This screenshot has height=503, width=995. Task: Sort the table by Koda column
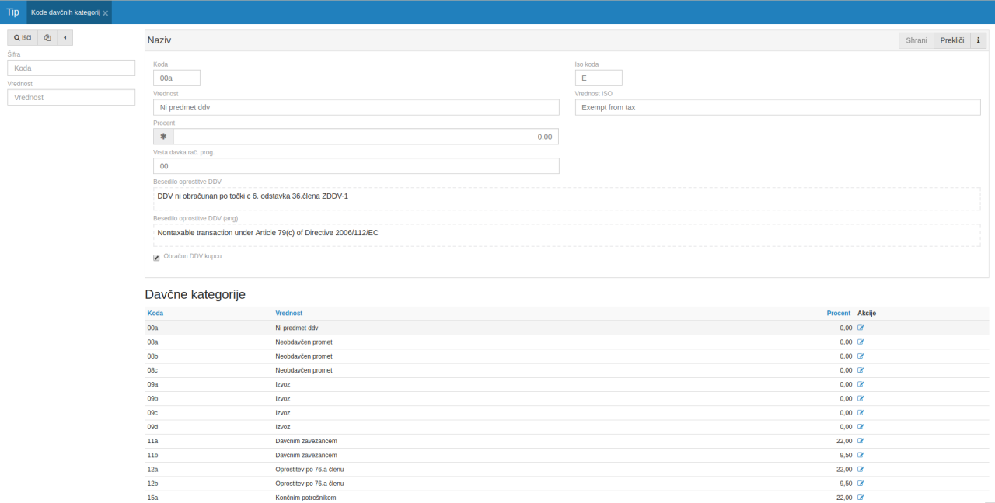(x=155, y=314)
